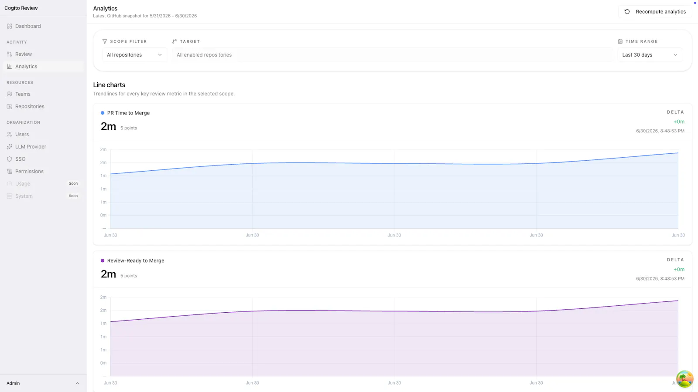
Task: Click the System Soon badge
Action: pos(73,196)
